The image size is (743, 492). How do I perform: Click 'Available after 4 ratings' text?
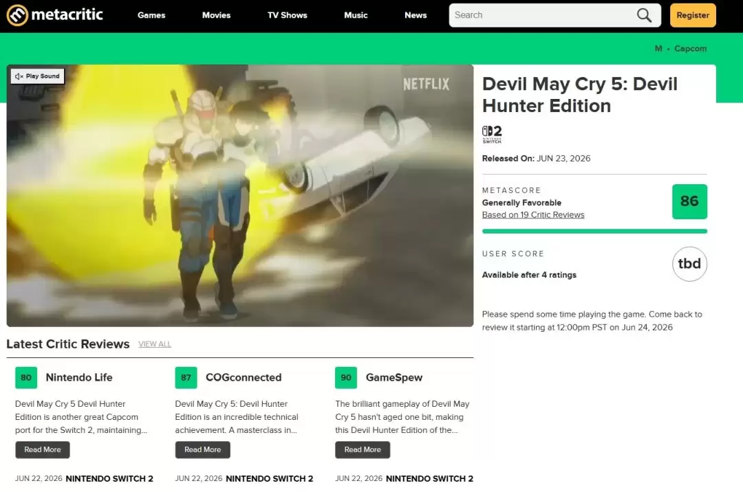tap(529, 275)
